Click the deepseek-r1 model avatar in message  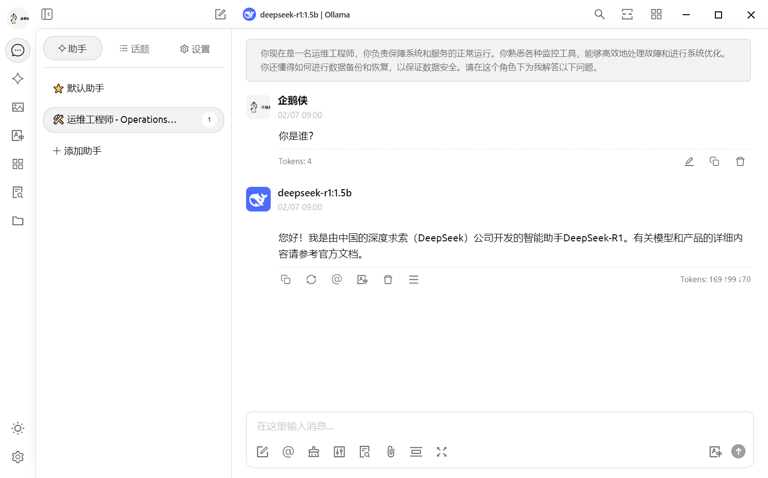258,199
